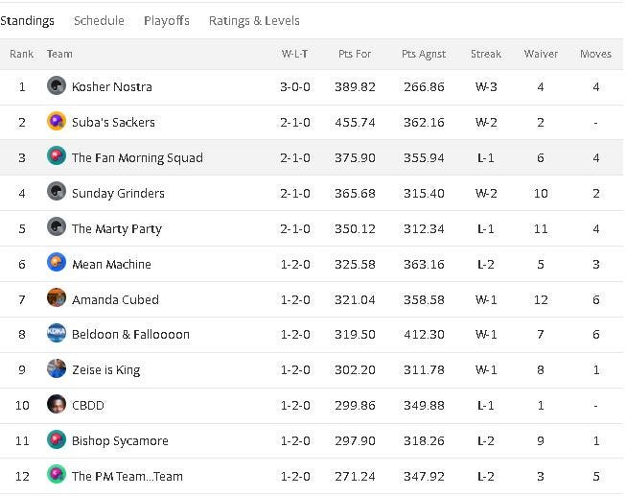
Task: Click the Pts Agnst column header
Action: click(x=424, y=54)
